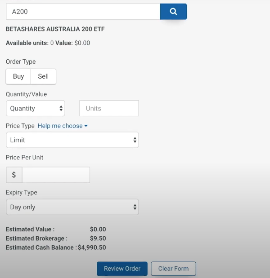Click the up-down arrows on Quantity selector

(61, 108)
